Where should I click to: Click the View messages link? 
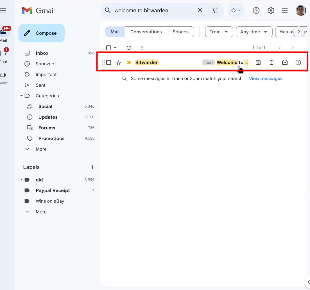tap(266, 79)
